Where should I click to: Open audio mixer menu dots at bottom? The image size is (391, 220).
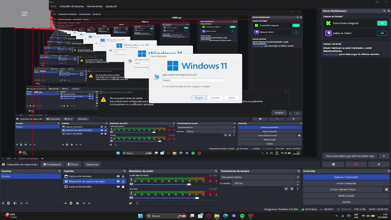click(137, 203)
